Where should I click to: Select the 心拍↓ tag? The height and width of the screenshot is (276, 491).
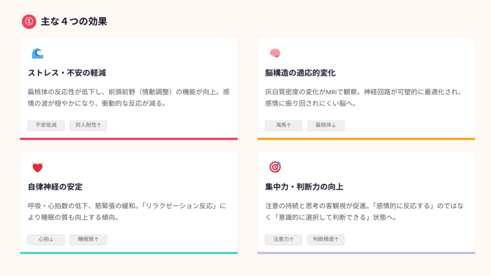46,240
